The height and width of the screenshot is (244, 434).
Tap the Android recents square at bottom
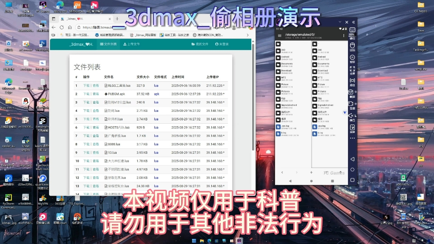(332, 181)
